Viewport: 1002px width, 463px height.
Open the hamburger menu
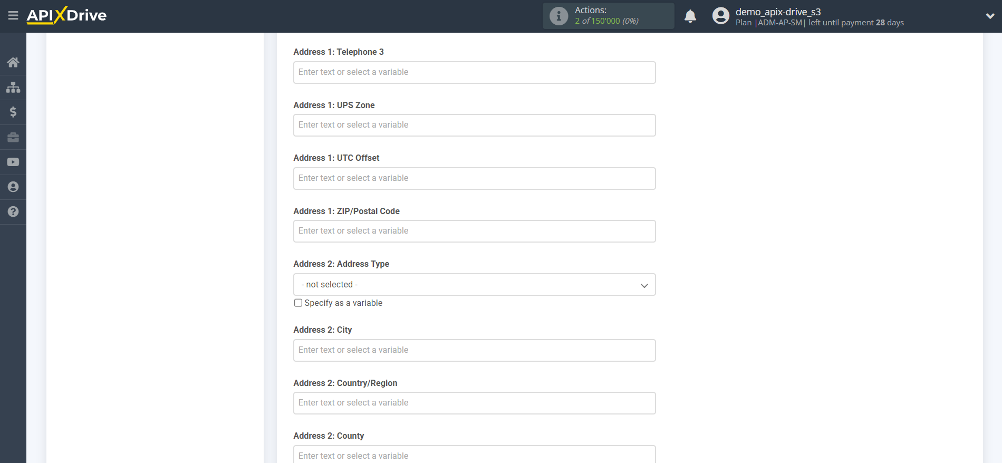[13, 16]
